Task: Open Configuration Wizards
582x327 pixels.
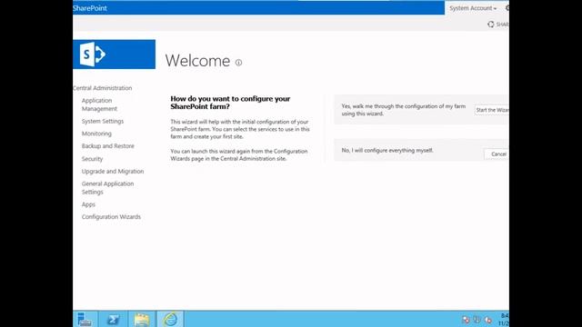Action: click(x=111, y=217)
